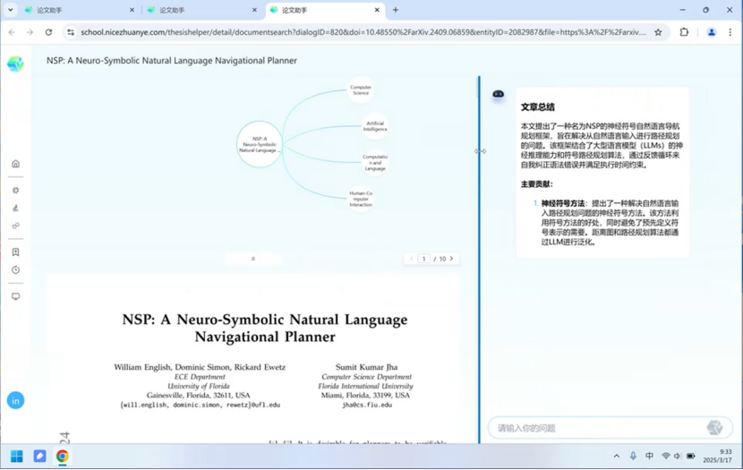Go to previous PDF page arrow
The image size is (743, 470).
[411, 259]
